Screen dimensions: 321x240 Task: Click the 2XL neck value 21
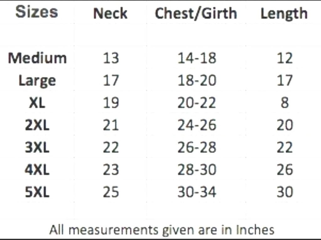(111, 125)
